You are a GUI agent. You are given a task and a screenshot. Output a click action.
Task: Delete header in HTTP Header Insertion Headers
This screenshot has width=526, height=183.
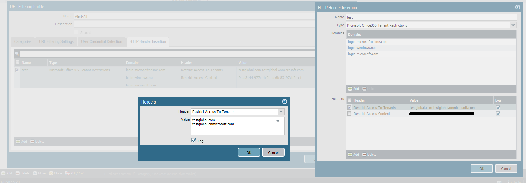pyautogui.click(x=369, y=155)
